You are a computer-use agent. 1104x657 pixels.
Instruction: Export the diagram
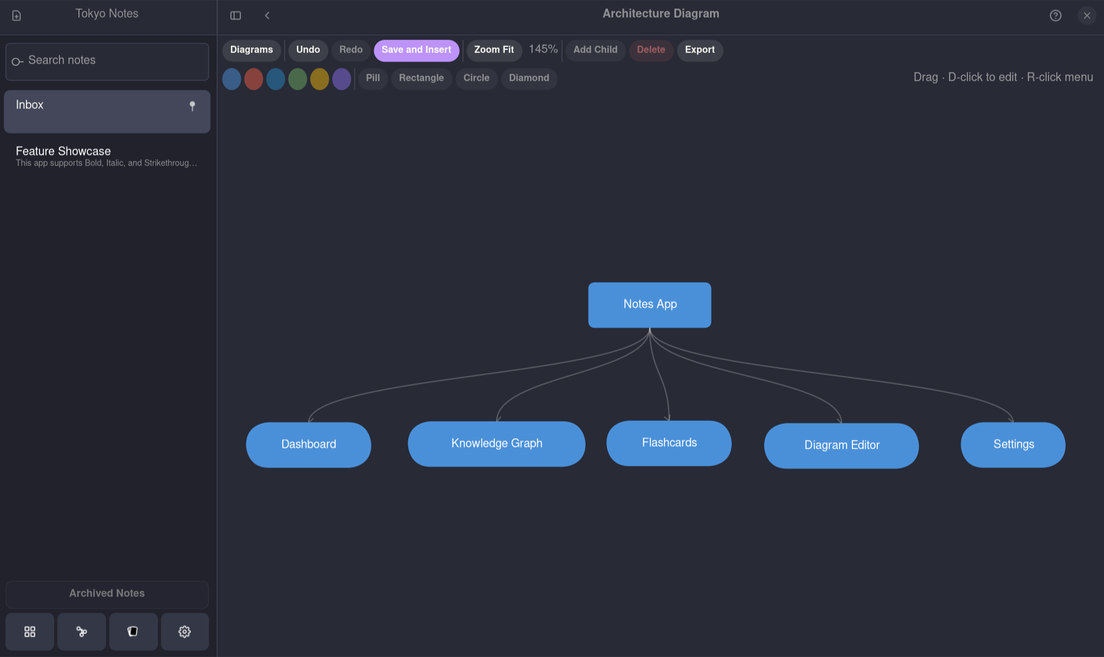[700, 50]
